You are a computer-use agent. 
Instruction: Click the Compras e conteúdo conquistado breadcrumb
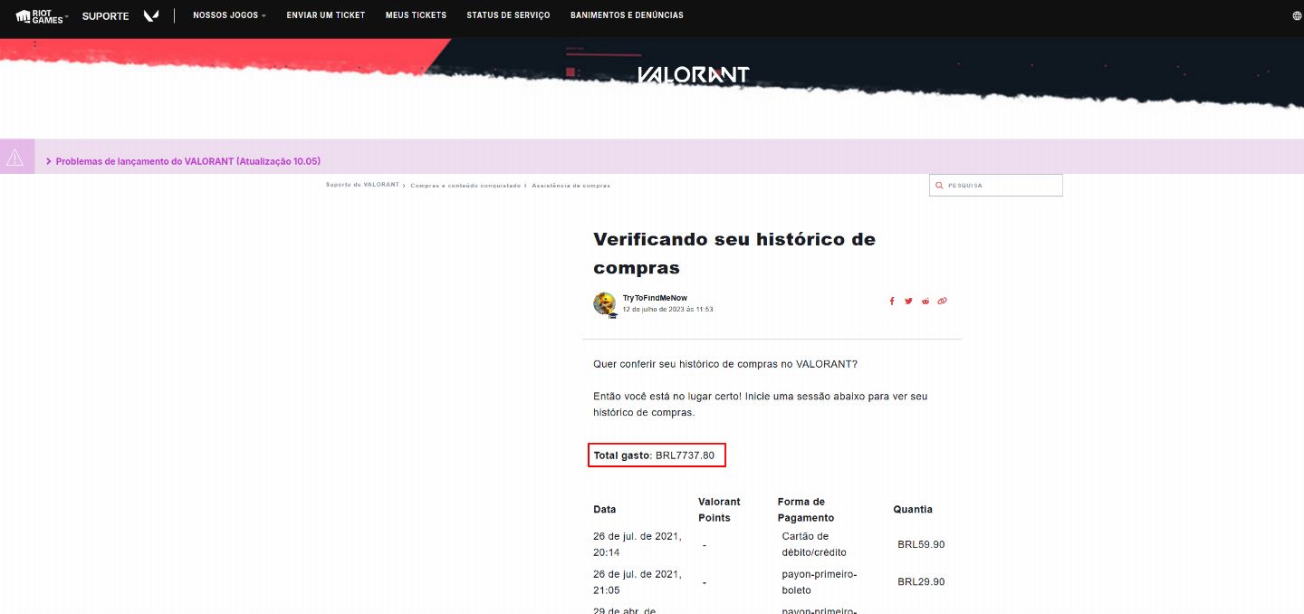click(465, 185)
